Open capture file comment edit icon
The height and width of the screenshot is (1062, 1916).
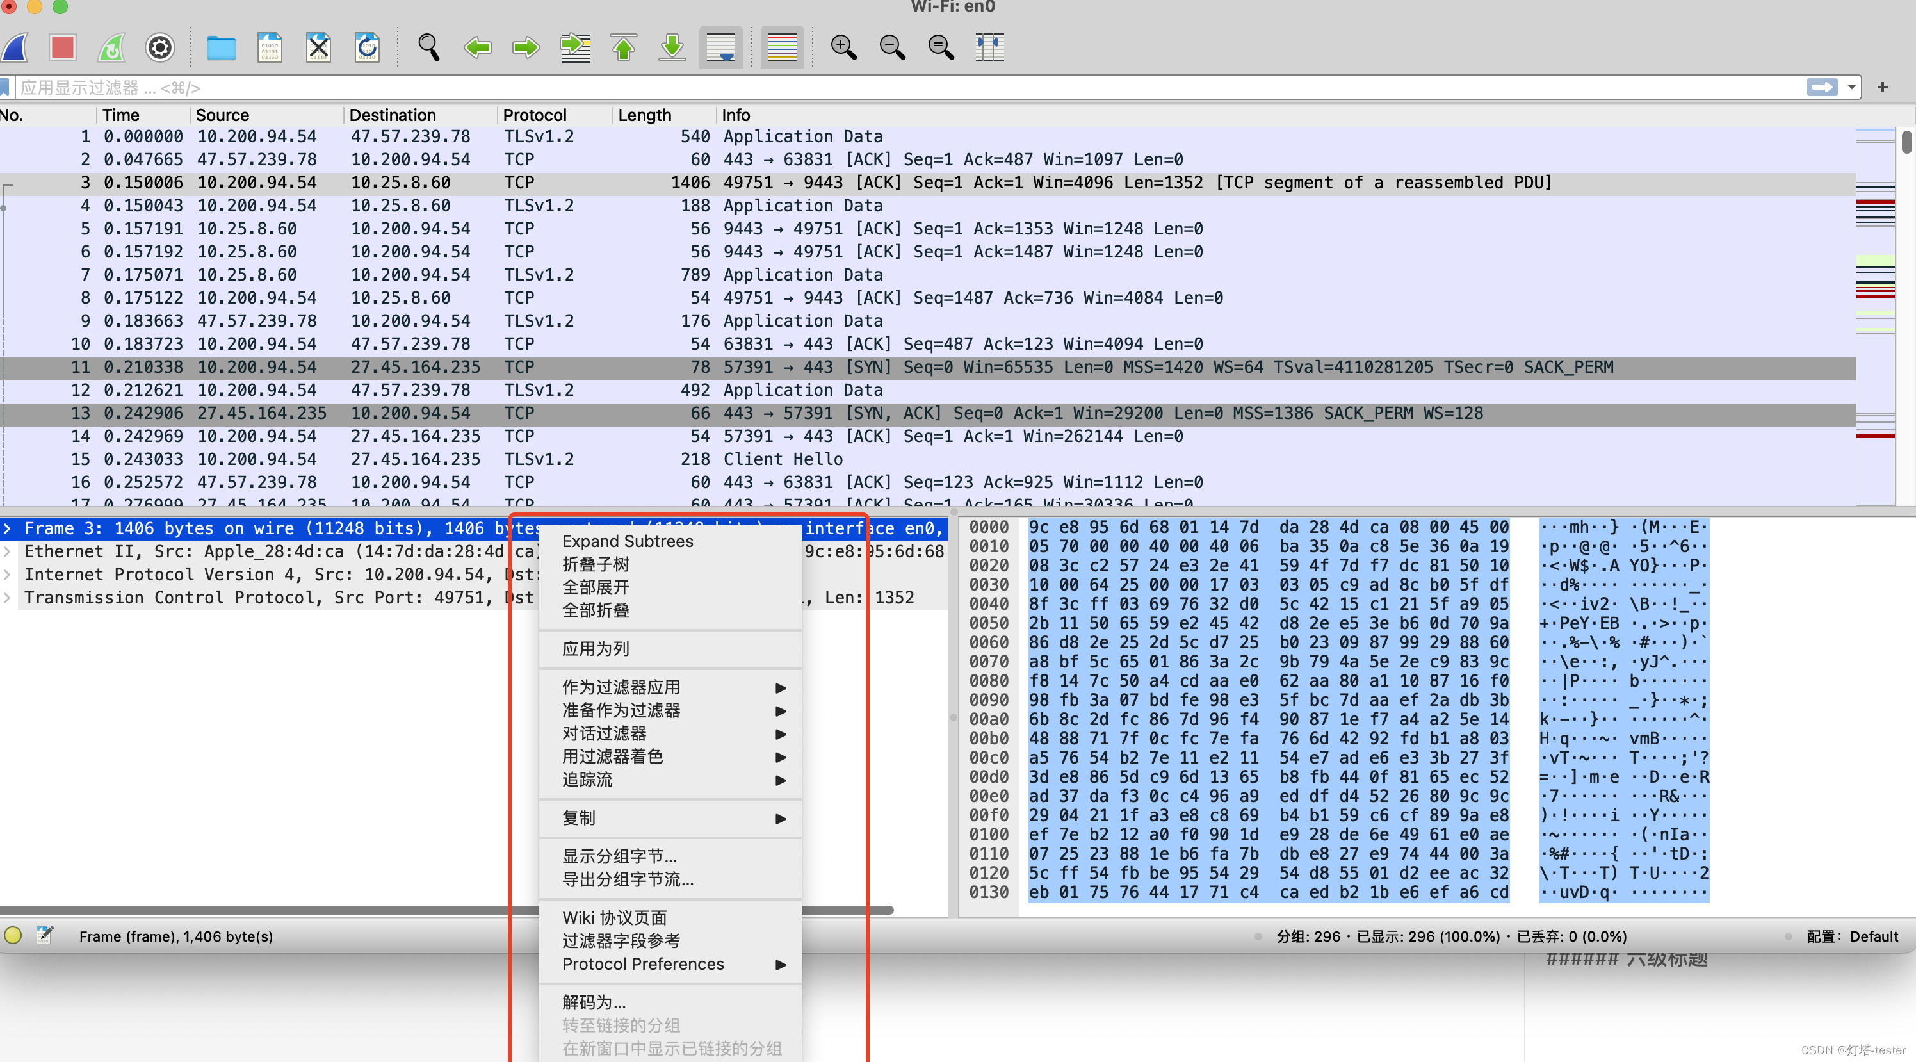point(45,935)
